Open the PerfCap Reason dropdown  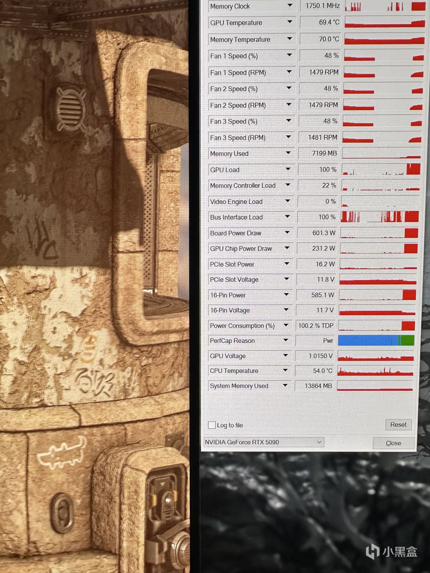(x=286, y=340)
